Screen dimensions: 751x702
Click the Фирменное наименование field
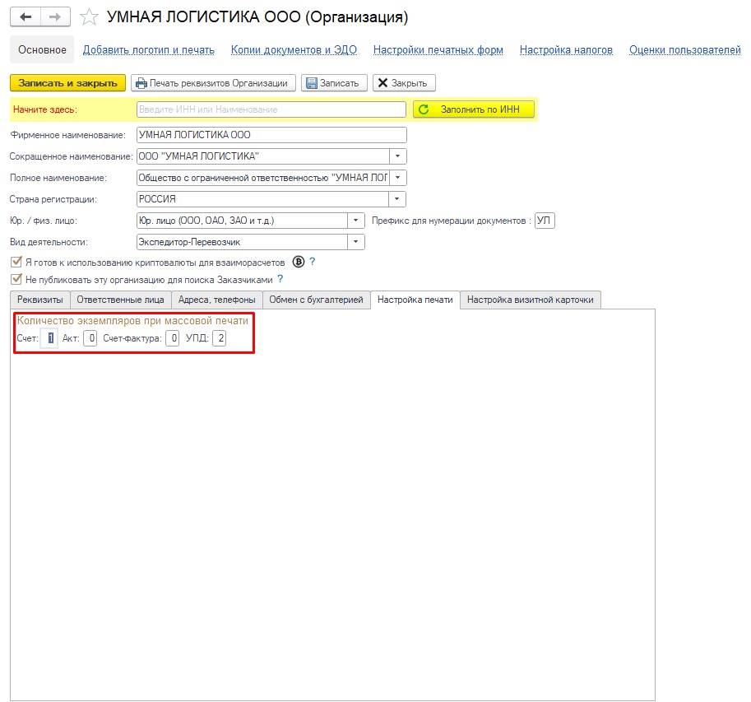(x=271, y=135)
